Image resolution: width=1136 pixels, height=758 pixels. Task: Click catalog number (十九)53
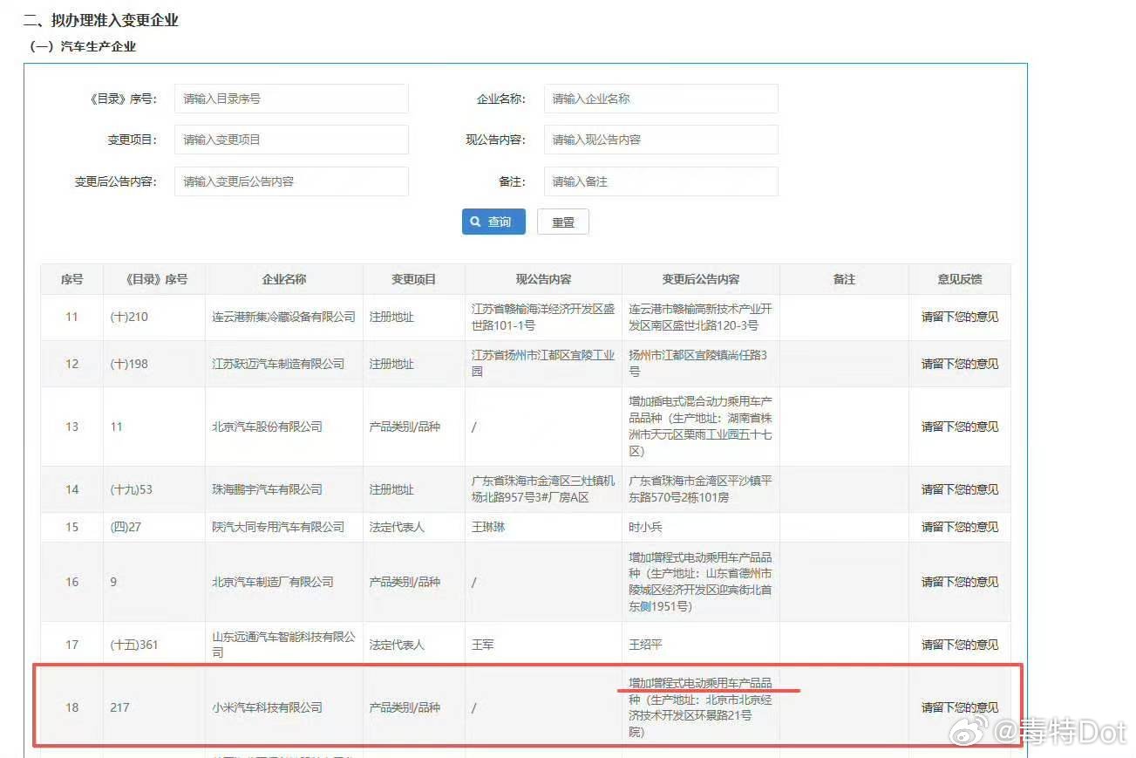coord(131,489)
